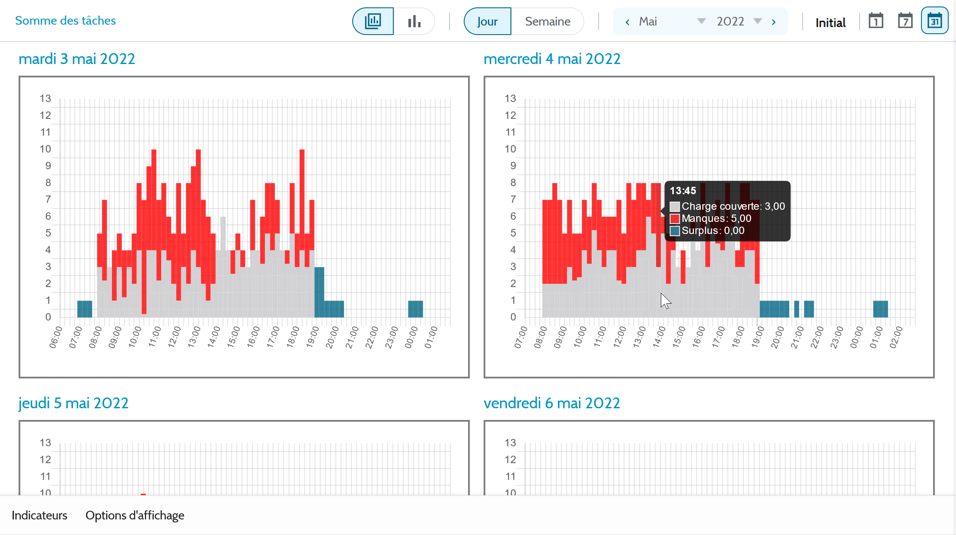Select the 31-day month calendar icon
Screen dimensions: 956x535
pos(934,21)
